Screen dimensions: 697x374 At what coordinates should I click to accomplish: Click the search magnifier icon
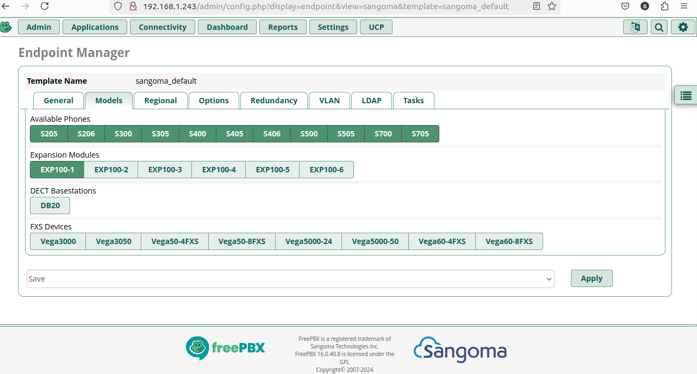click(658, 26)
